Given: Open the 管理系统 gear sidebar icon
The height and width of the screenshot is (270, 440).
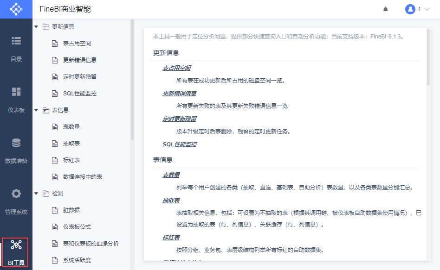Looking at the screenshot, I should coord(16,194).
